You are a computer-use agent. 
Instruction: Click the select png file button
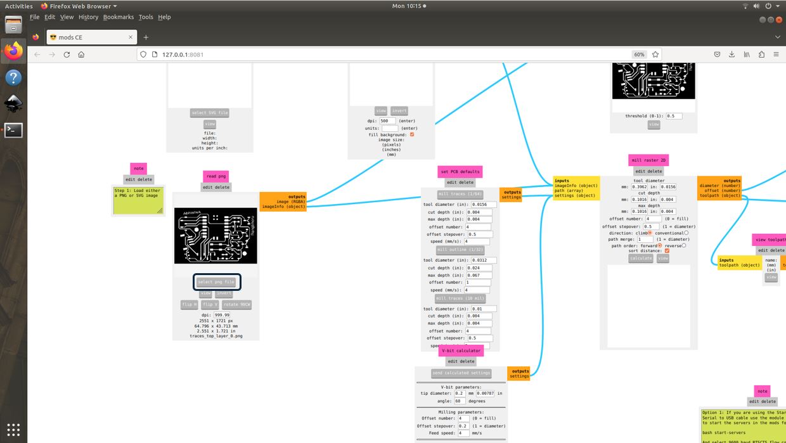[x=216, y=282]
